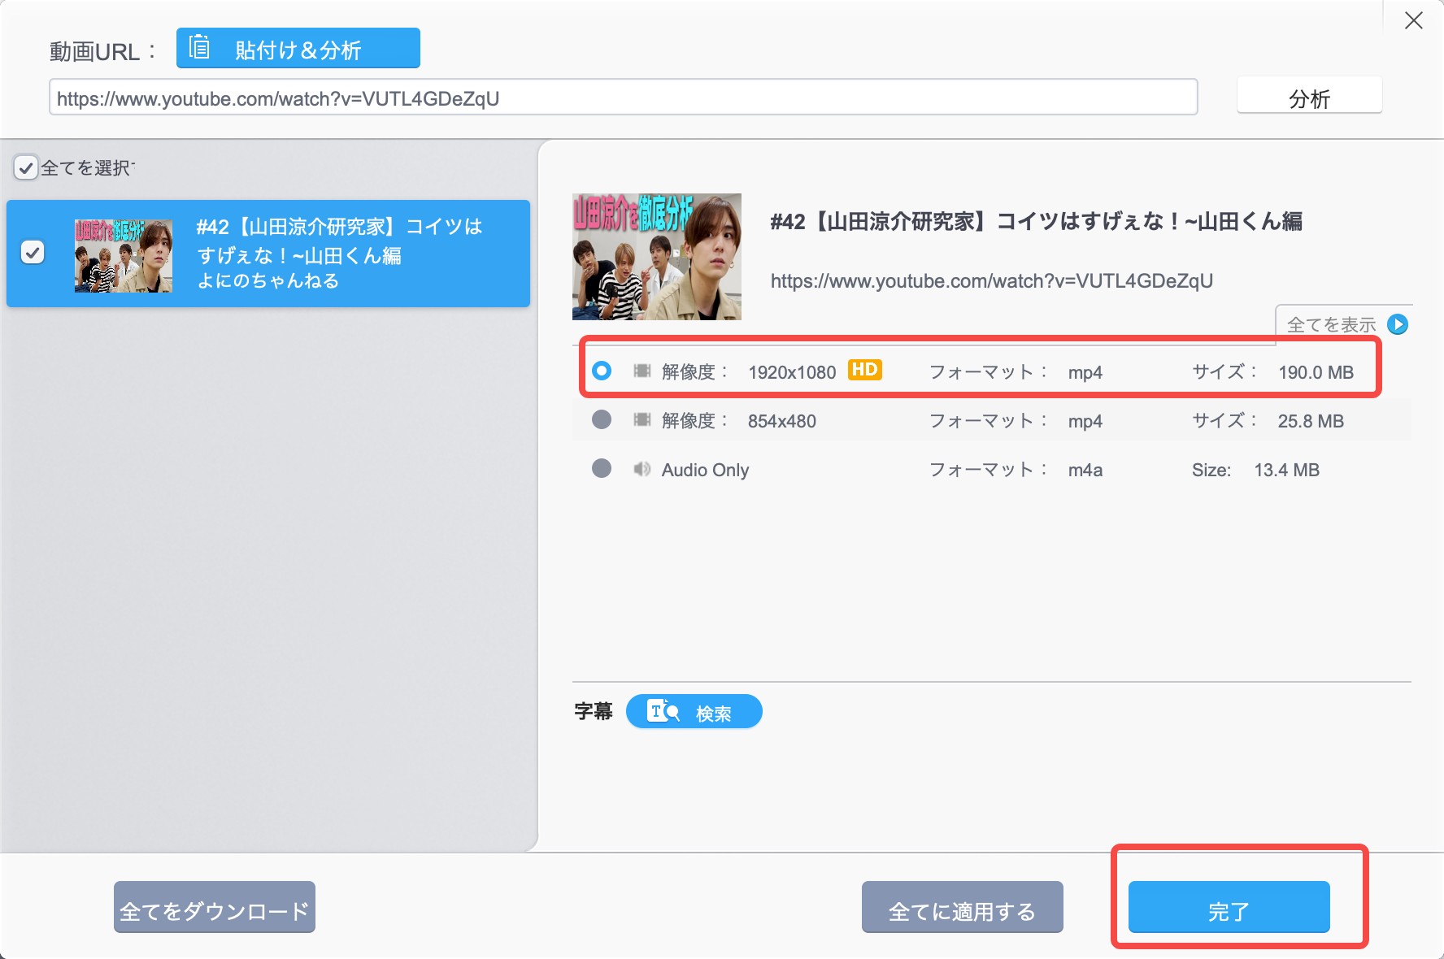Screen dimensions: 1444x959
Task: Click the 25.8 MB size value
Action: click(1311, 421)
